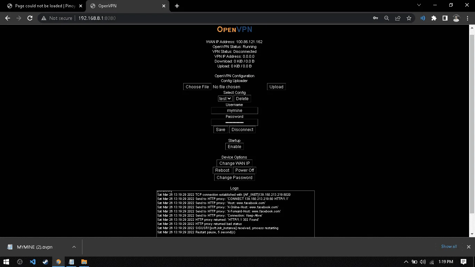Viewport: 475px width, 267px height.
Task: Enable OpenVPN on startup
Action: (x=234, y=146)
